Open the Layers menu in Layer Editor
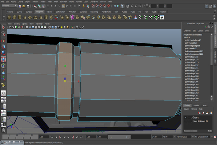Viewport: 217px width, 145px height. coord(187,109)
